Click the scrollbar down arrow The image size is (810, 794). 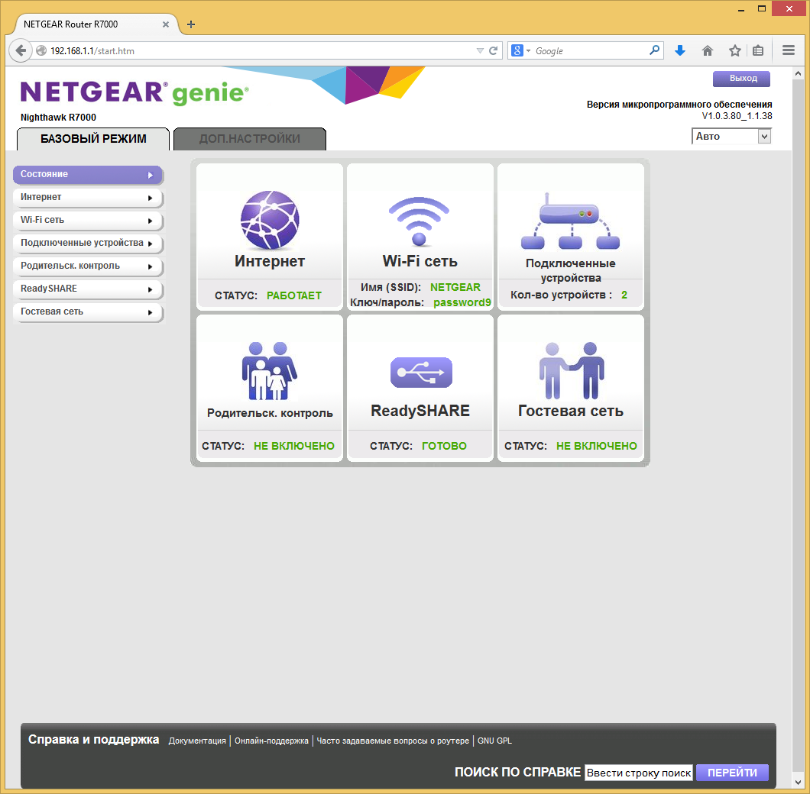798,782
